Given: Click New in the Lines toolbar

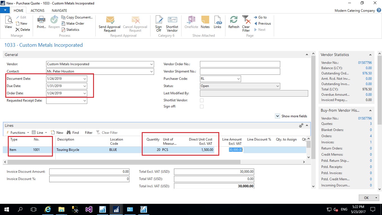Looking at the screenshot, I should 57,133.
